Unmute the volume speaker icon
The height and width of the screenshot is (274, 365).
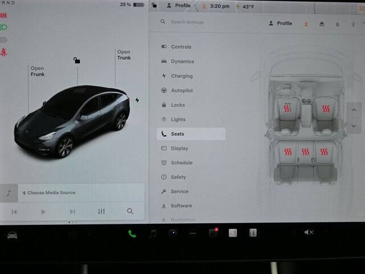tap(309, 232)
